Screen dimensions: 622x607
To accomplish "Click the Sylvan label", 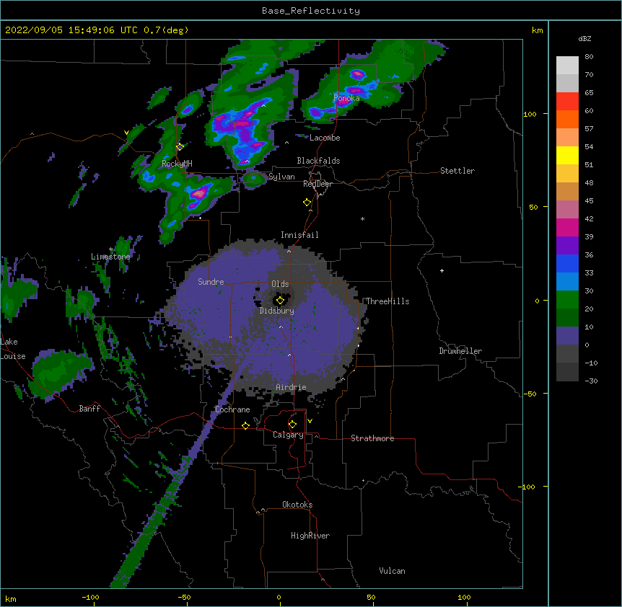I will pyautogui.click(x=281, y=177).
